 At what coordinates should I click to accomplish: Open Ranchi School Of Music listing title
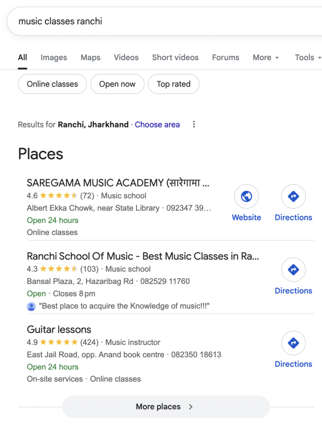tap(143, 256)
